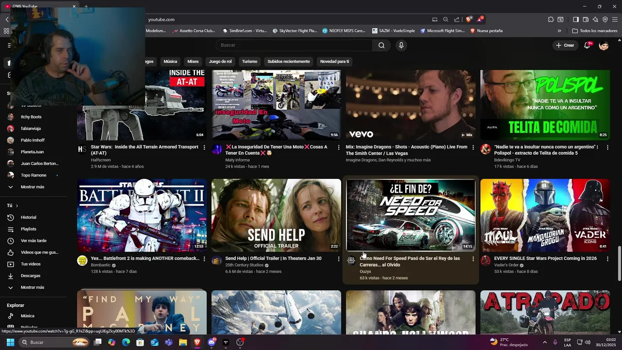The image size is (622, 350).
Task: Open the Vader's Order channel avatar
Action: 485,261
